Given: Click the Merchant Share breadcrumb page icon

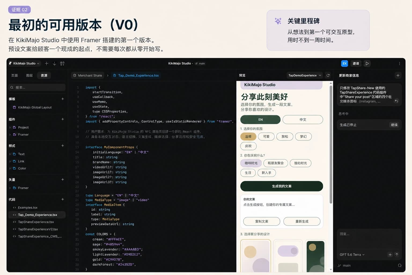Looking at the screenshot, I should 75,75.
